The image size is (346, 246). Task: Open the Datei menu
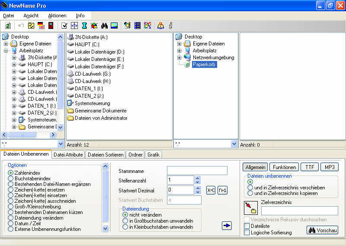[x=9, y=16]
